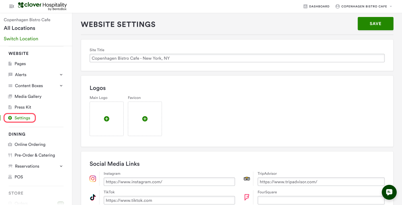This screenshot has width=402, height=205.
Task: Open Pages in the sidebar
Action: pyautogui.click(x=20, y=64)
